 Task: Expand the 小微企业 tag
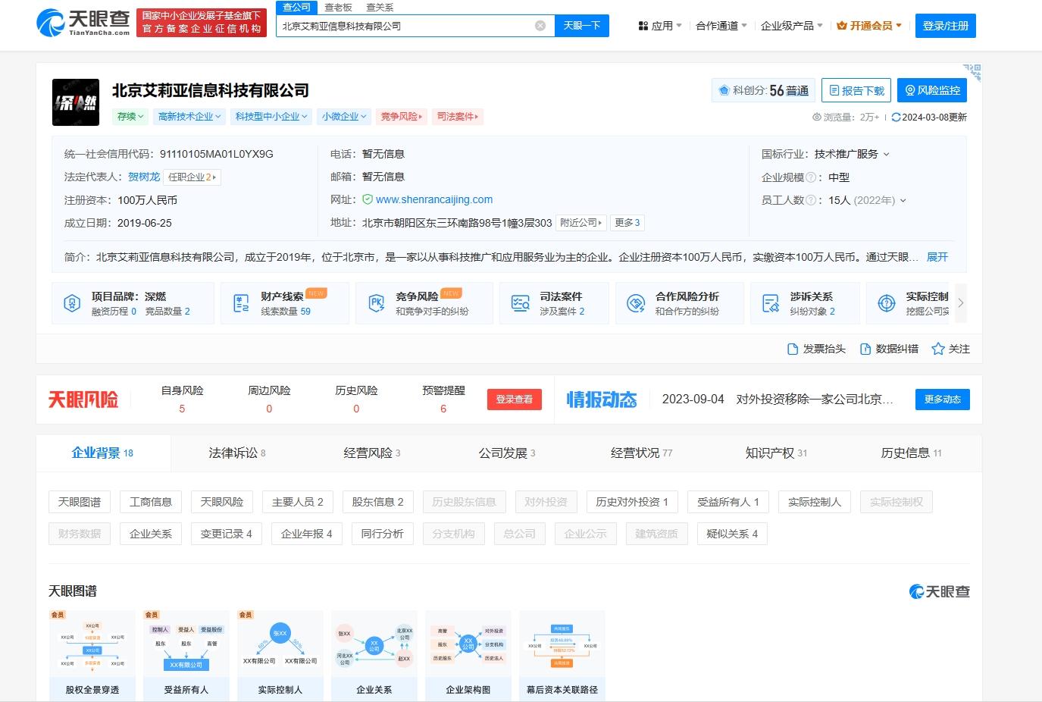pos(344,116)
